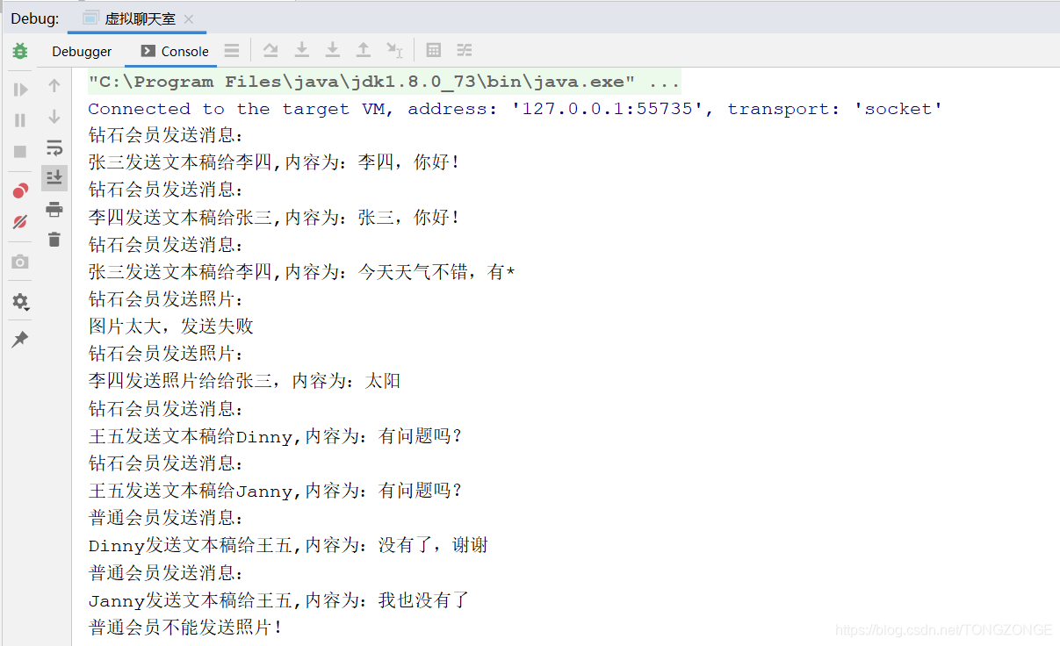1060x646 pixels.
Task: Toggle Mute Breakpoints icon
Action: coord(20,221)
